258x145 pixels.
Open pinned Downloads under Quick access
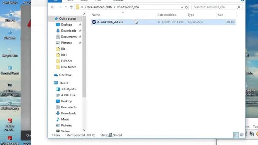coord(69,31)
